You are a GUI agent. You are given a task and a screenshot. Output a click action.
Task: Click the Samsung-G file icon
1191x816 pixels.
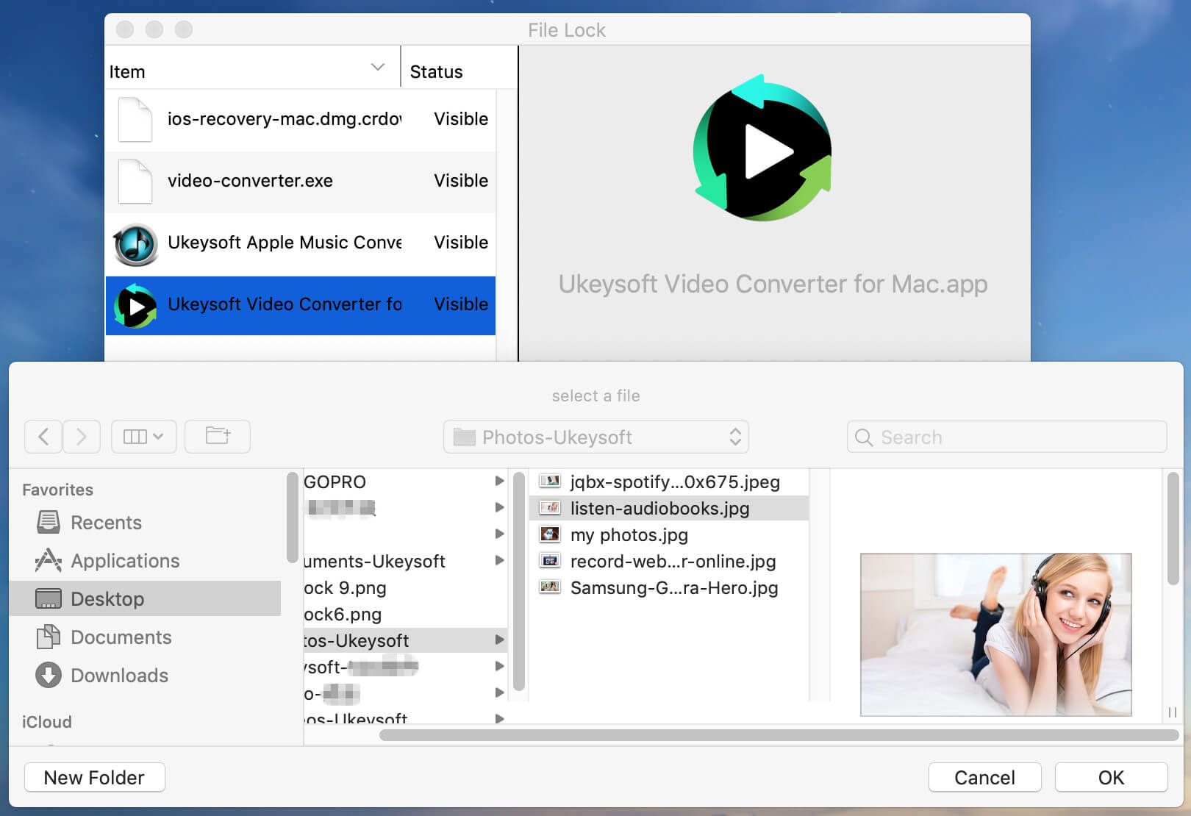[x=550, y=587]
